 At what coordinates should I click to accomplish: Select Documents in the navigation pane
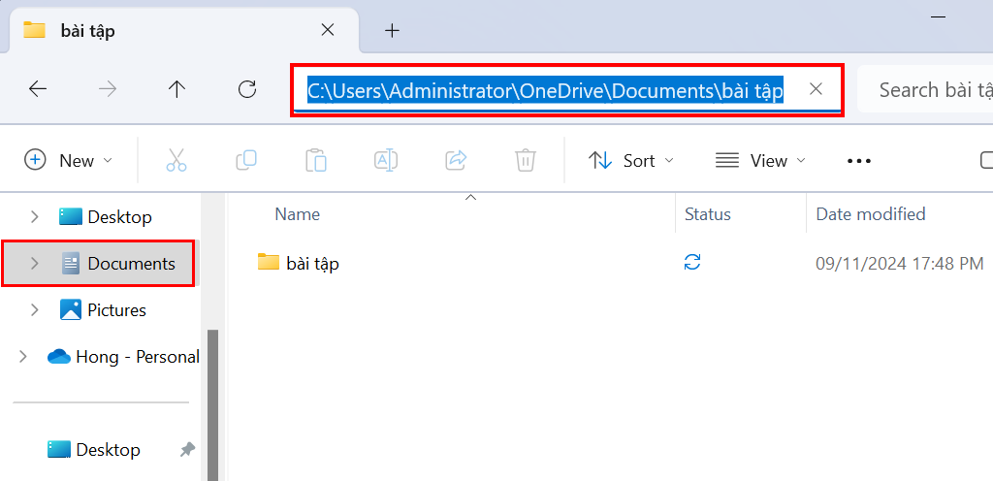point(131,264)
